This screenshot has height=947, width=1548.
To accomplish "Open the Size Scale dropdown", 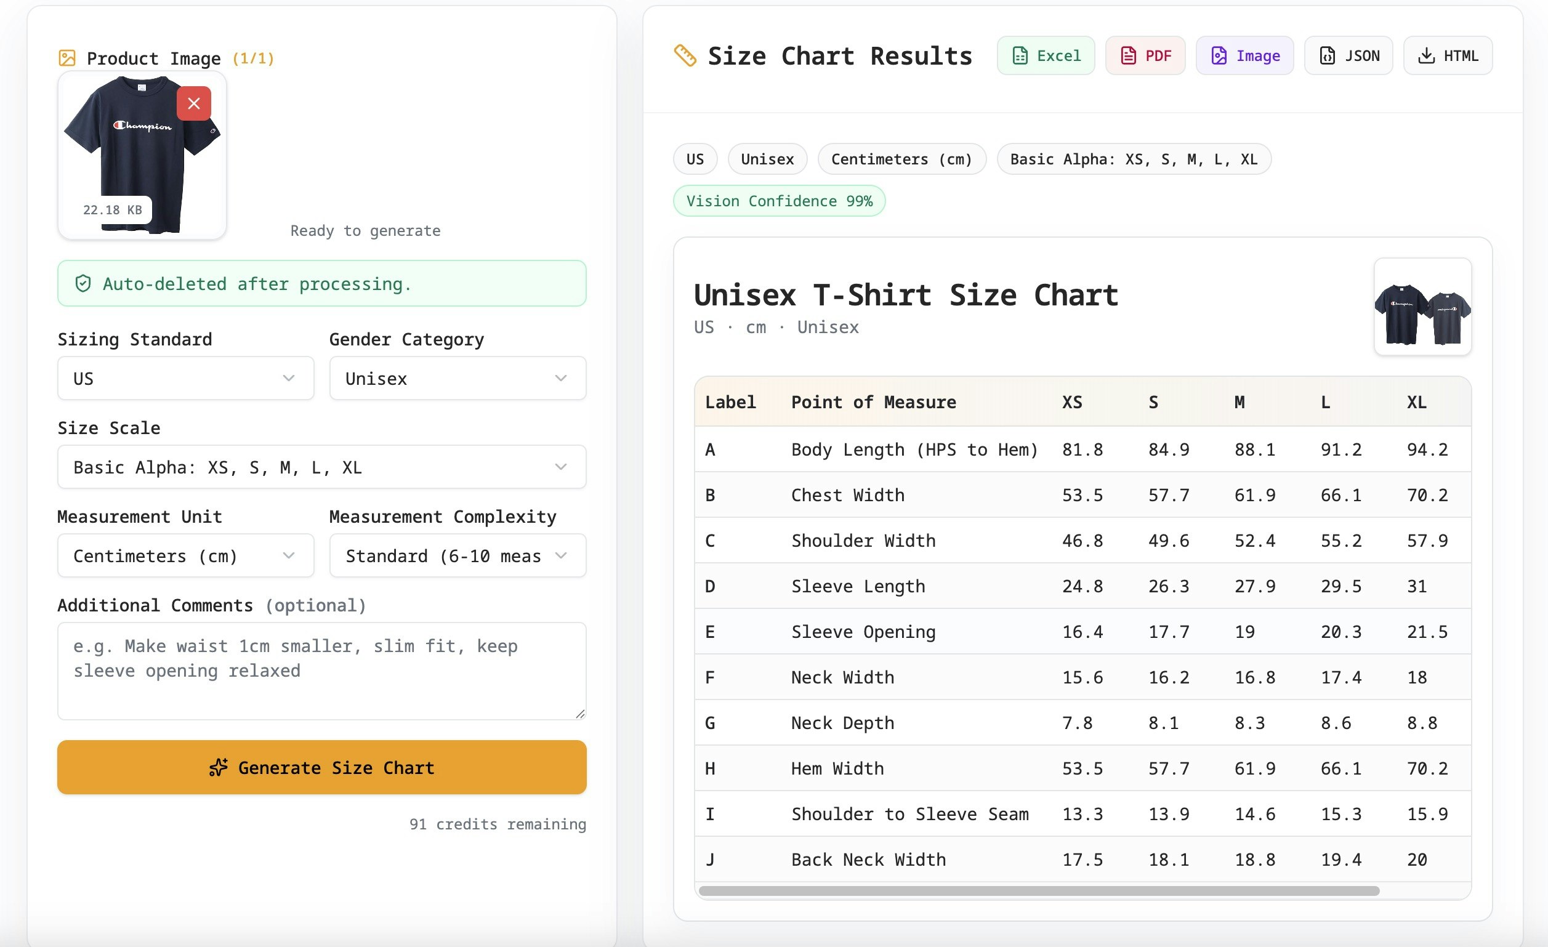I will click(x=321, y=467).
